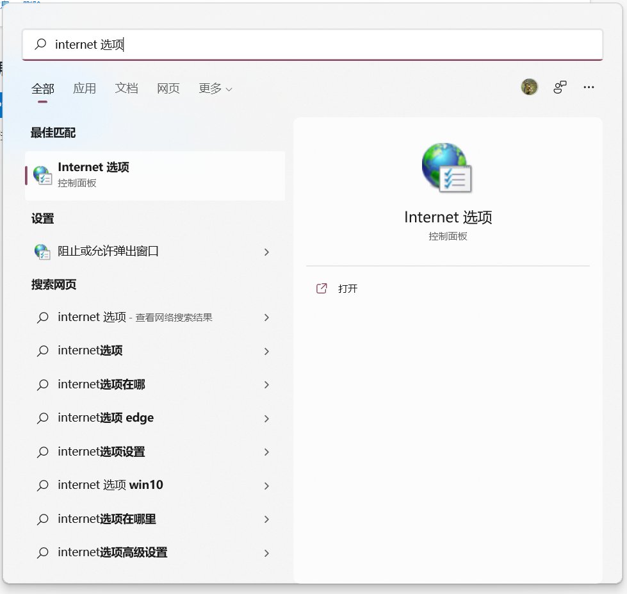Viewport: 627px width, 594px height.
Task: Open the 文档 tab
Action: tap(126, 88)
